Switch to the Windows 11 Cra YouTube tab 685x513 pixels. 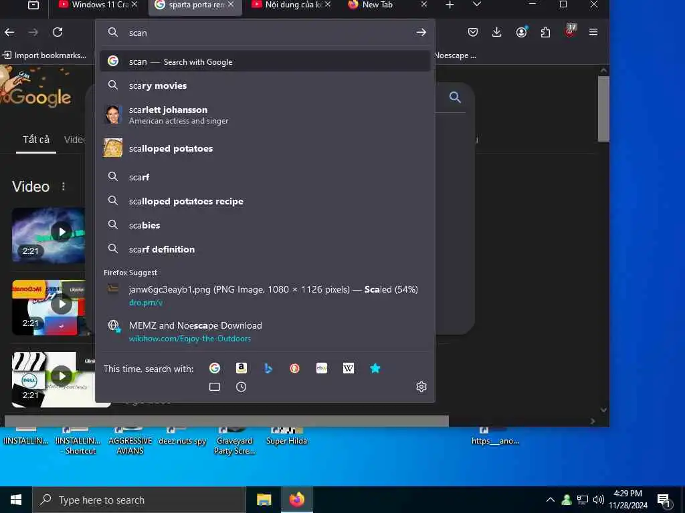pyautogui.click(x=99, y=5)
